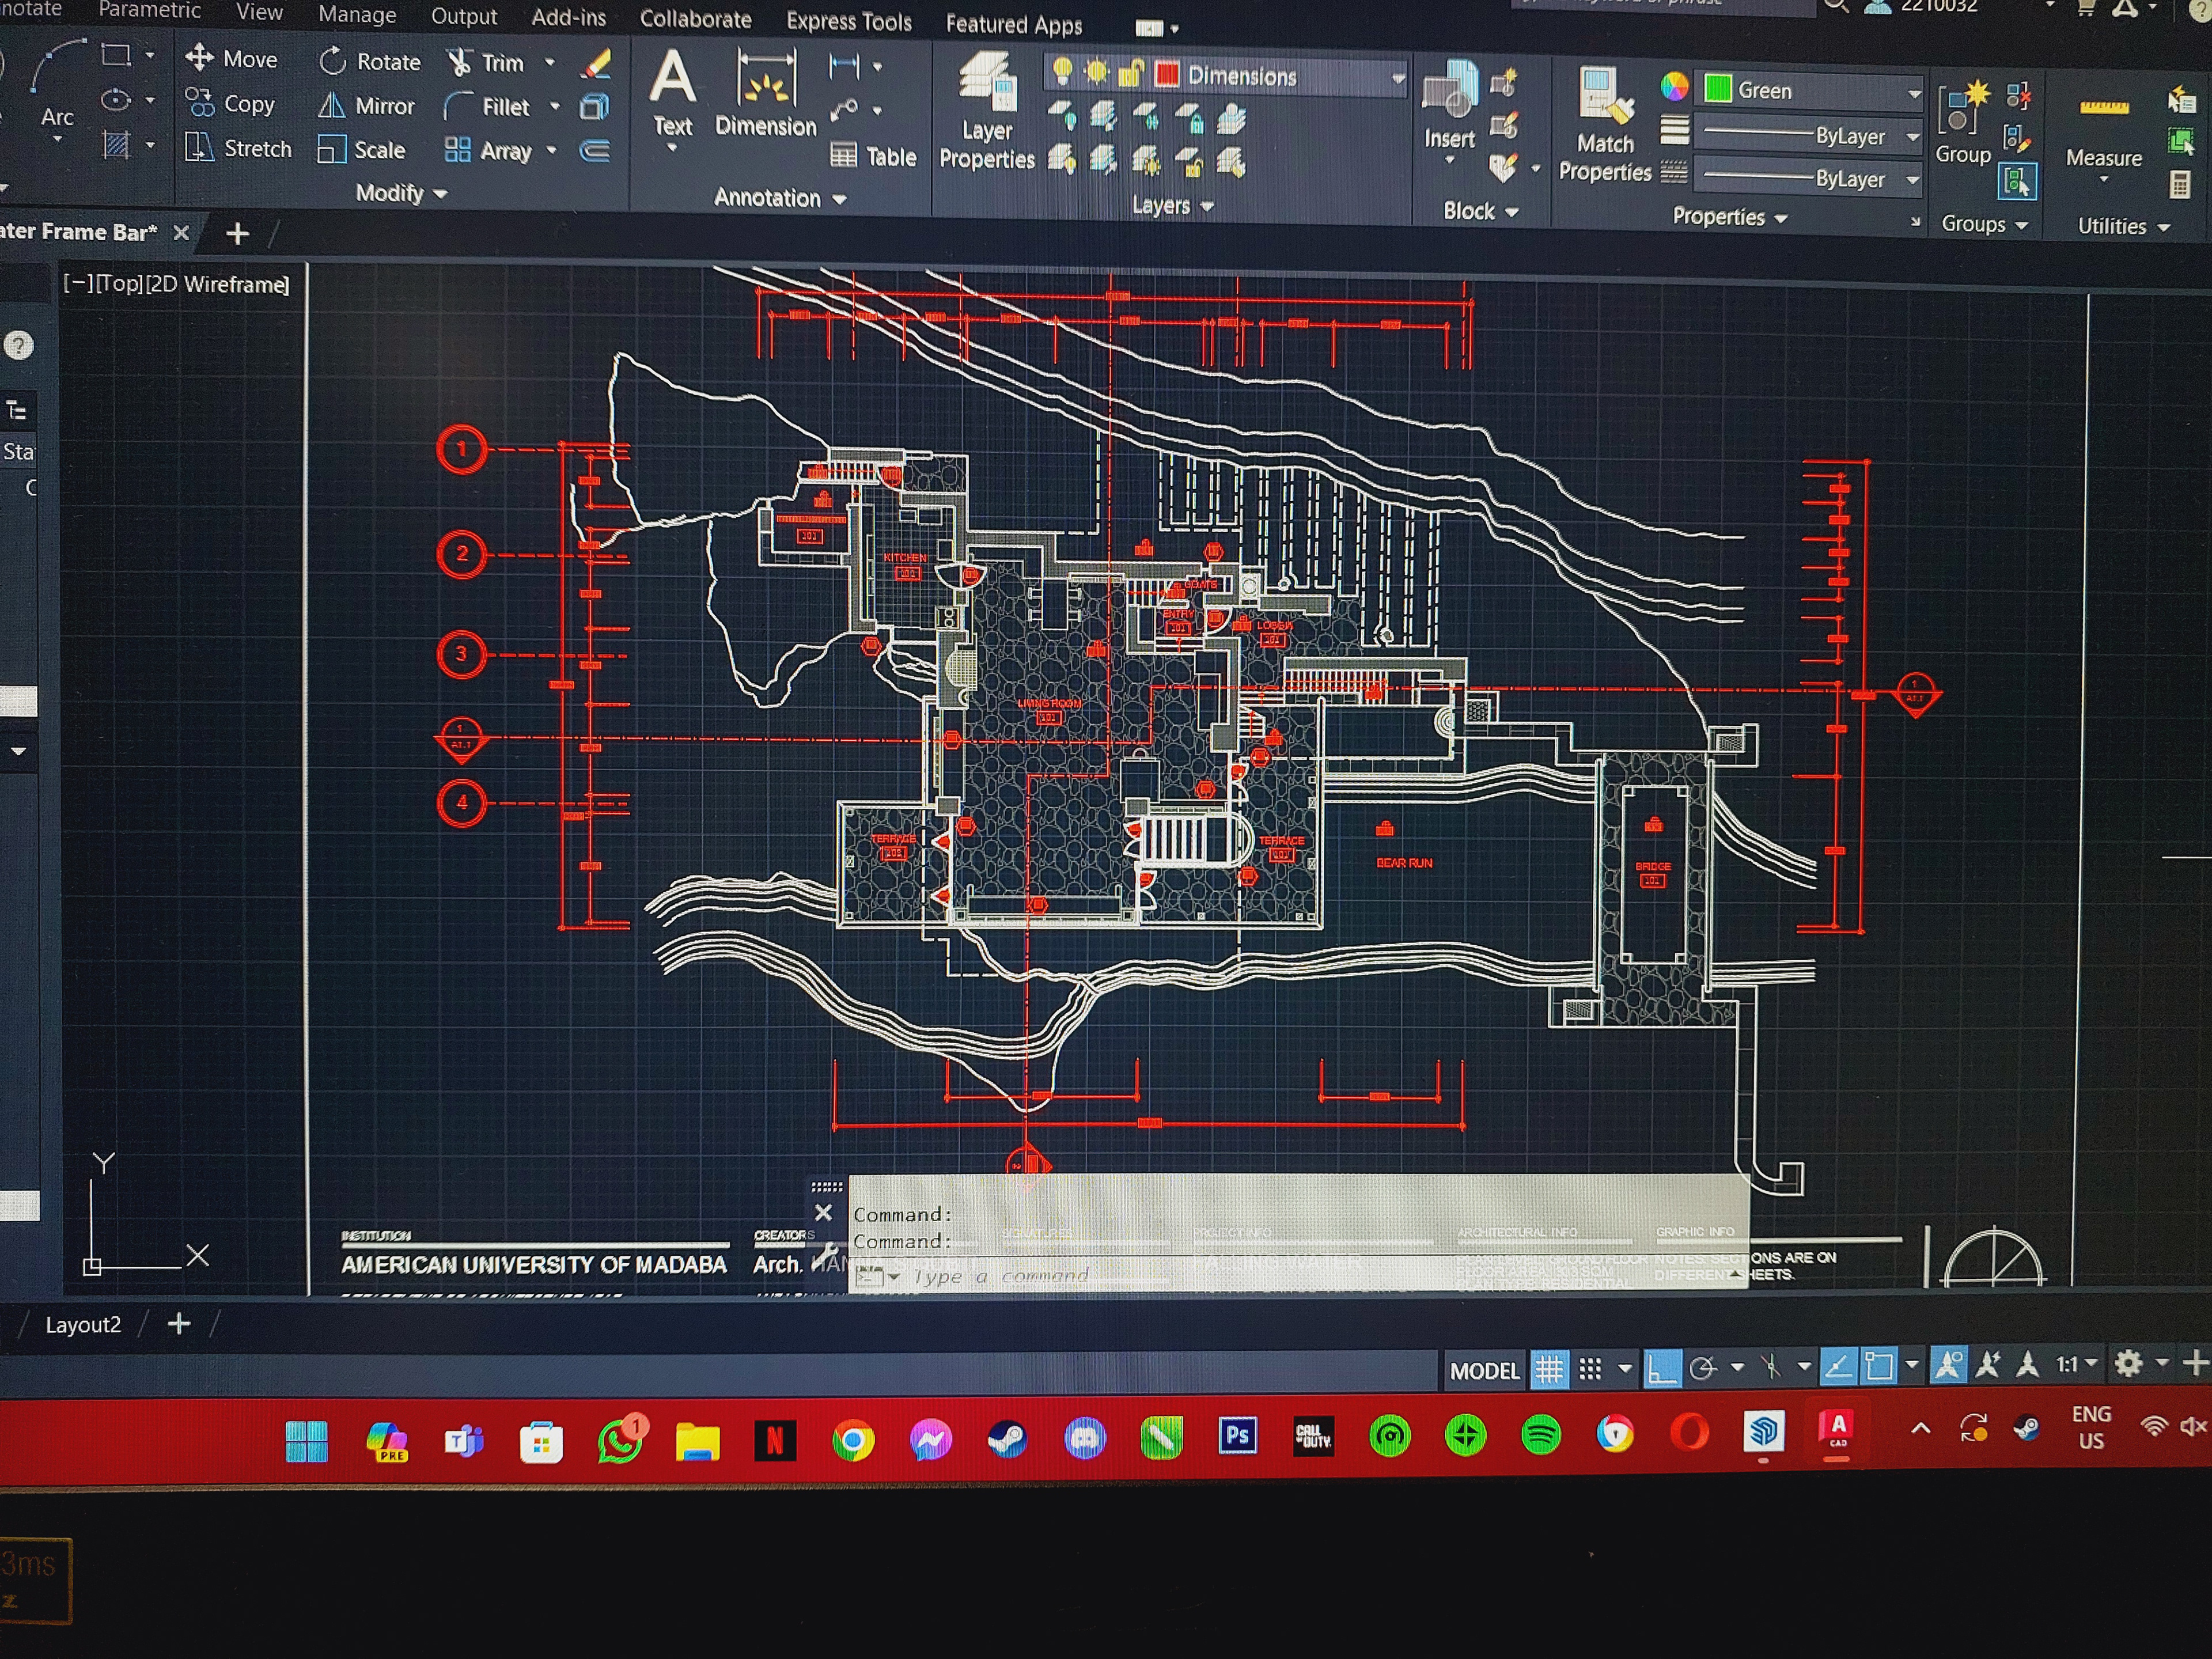The height and width of the screenshot is (1659, 2212).
Task: Expand the Modify panel
Action: pyautogui.click(x=401, y=193)
